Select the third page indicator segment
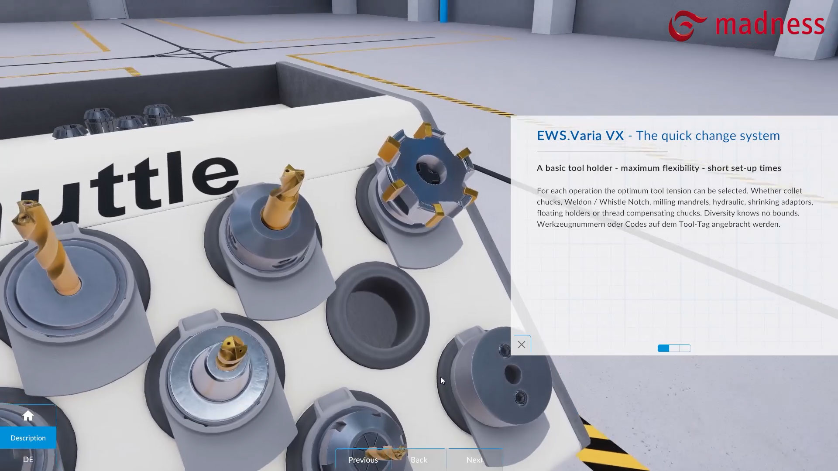 click(685, 348)
